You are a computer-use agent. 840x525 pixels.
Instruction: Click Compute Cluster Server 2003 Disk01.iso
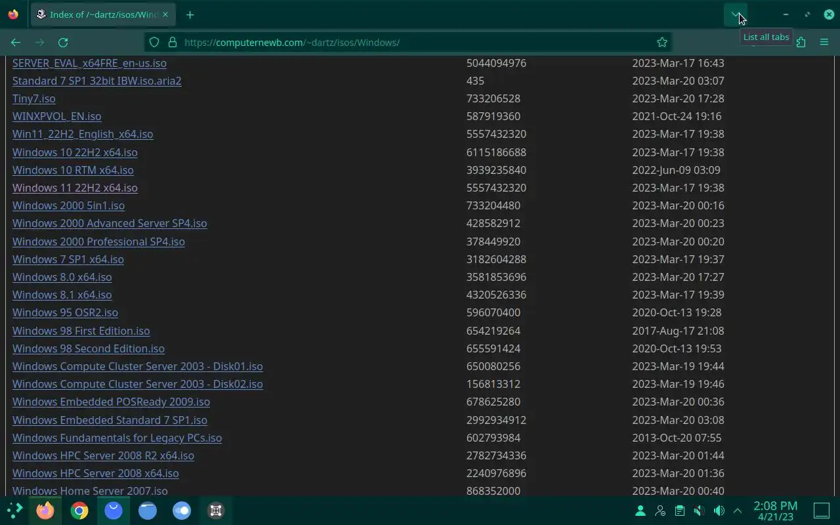point(138,366)
